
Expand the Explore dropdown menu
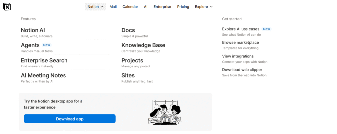[x=204, y=7]
